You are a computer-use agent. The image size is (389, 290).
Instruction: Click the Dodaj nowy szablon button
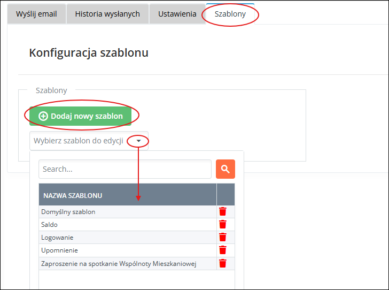(80, 116)
